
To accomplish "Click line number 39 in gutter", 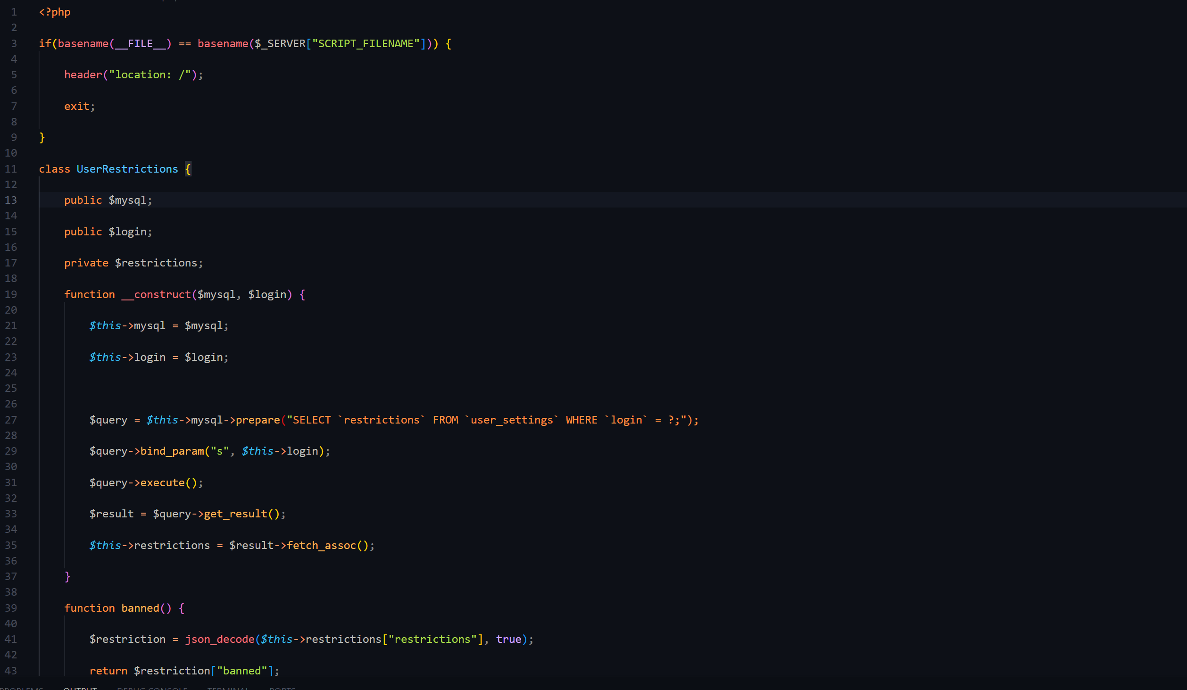I will coord(11,608).
